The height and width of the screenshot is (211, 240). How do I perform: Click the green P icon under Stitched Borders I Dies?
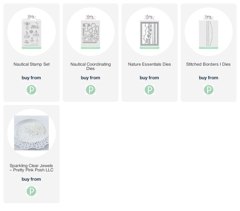click(x=209, y=90)
